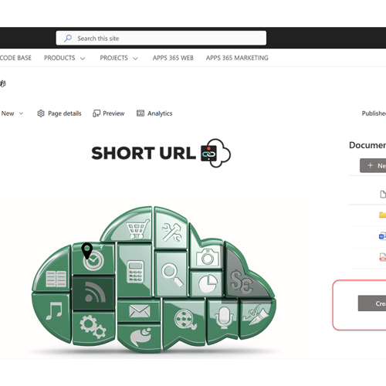This screenshot has height=386, width=386.
Task: Click the Published status text
Action: tap(374, 113)
